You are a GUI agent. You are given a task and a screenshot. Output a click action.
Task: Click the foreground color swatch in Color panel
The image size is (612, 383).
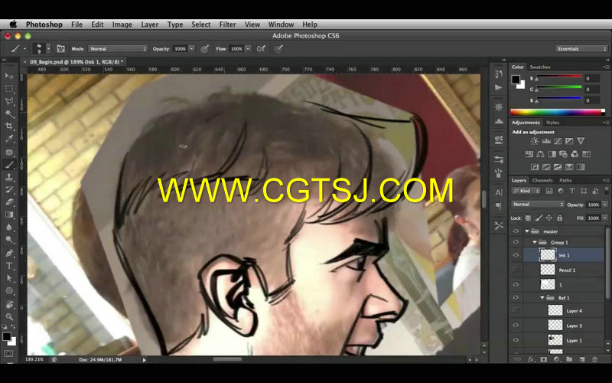(516, 80)
